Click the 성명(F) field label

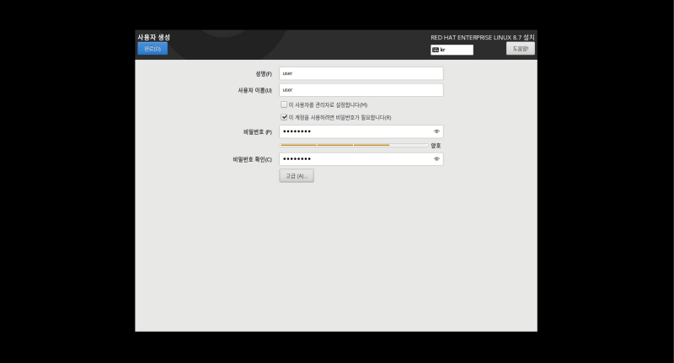pyautogui.click(x=264, y=74)
